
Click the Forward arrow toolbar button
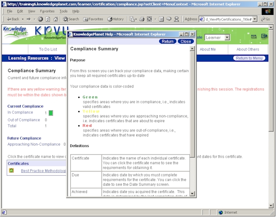(x=29, y=19)
